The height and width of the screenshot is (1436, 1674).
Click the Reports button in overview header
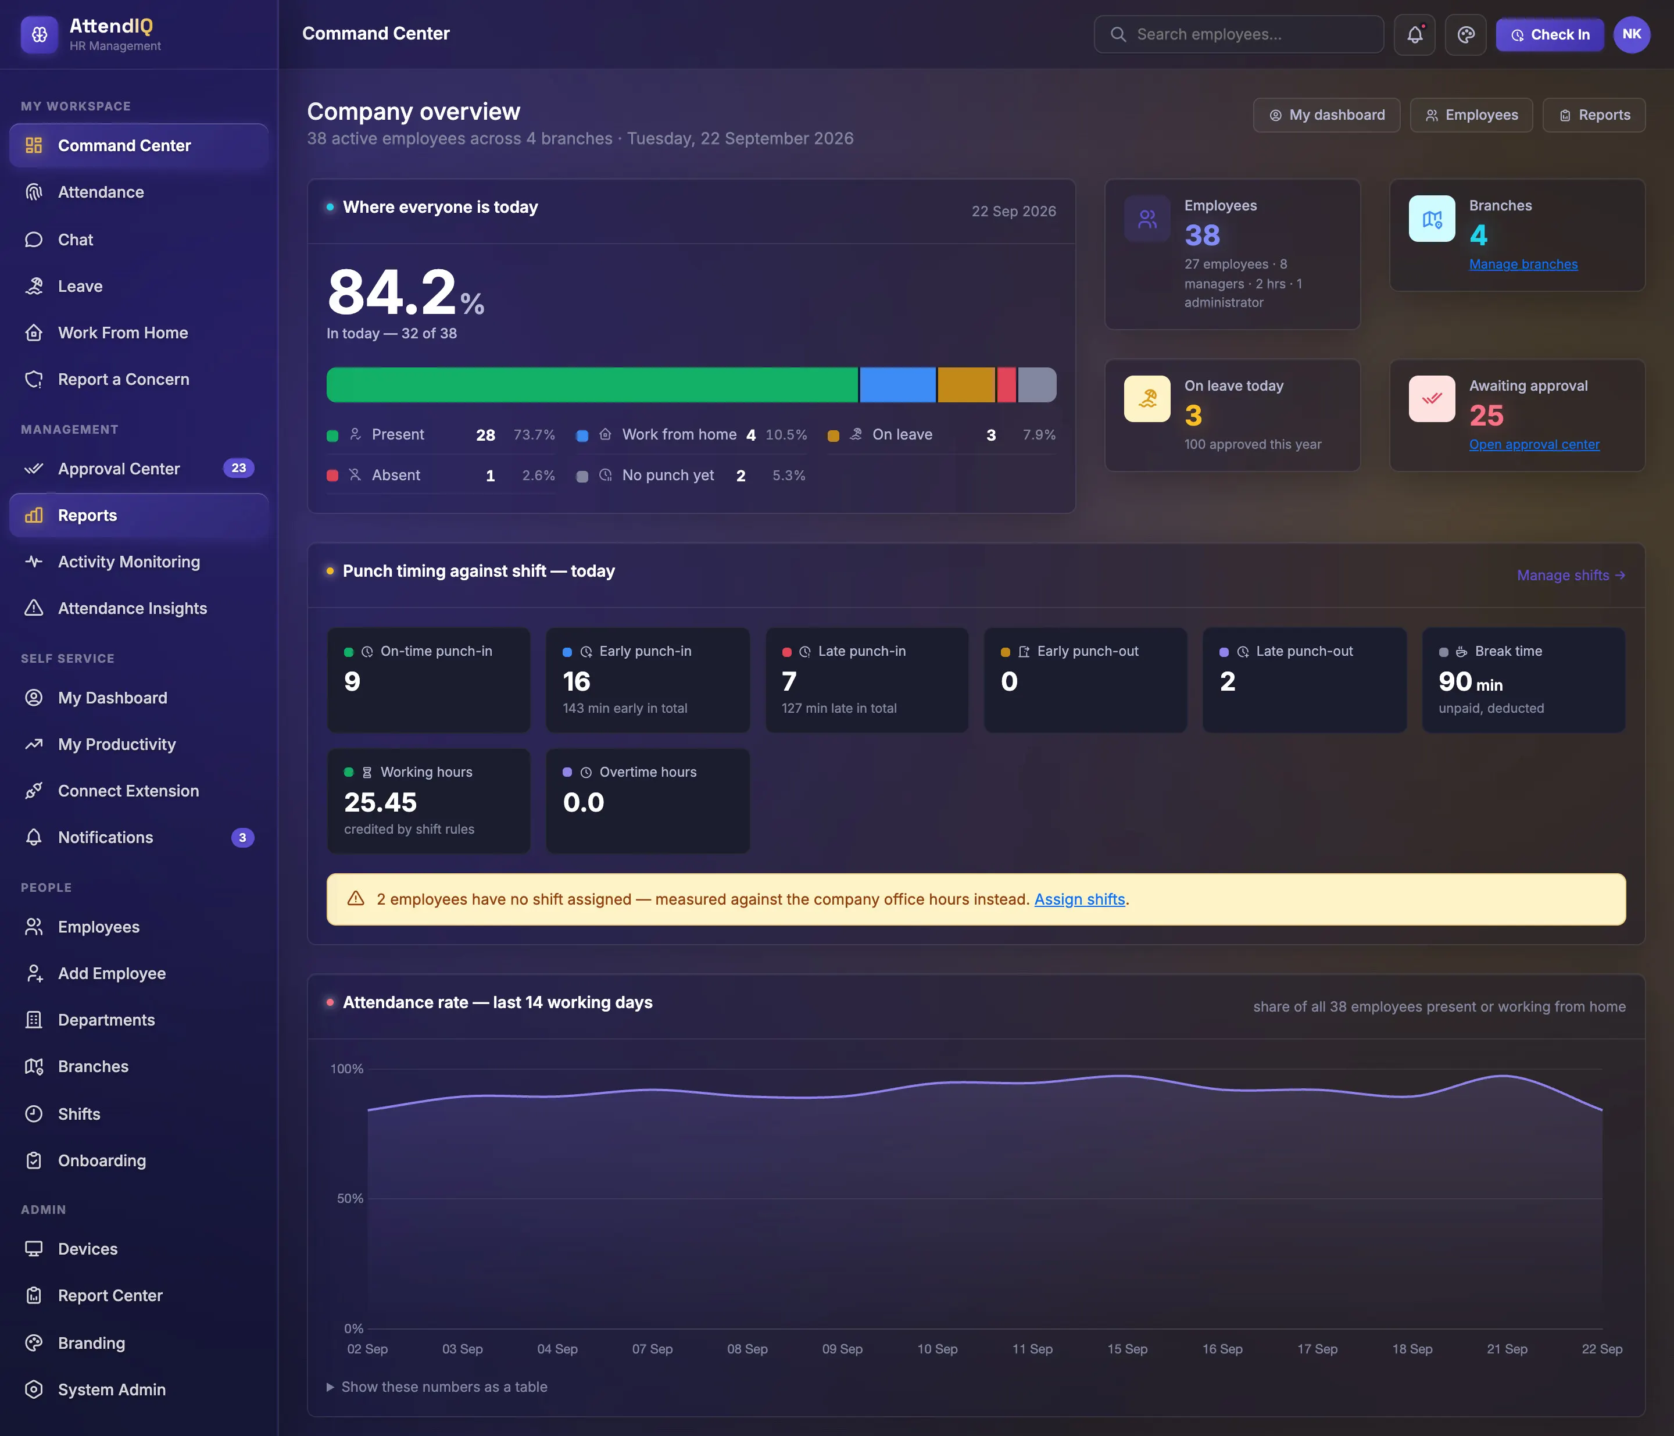1594,115
